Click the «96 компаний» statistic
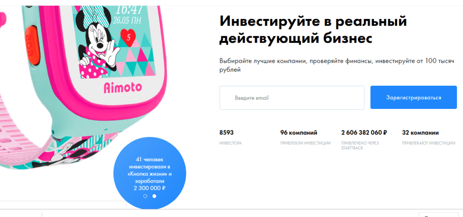The width and height of the screenshot is (463, 217). (299, 132)
